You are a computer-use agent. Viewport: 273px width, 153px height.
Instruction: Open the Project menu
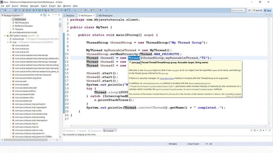coord(52,6)
